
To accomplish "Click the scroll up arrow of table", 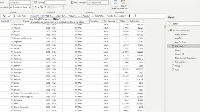I will (x=165, y=24).
